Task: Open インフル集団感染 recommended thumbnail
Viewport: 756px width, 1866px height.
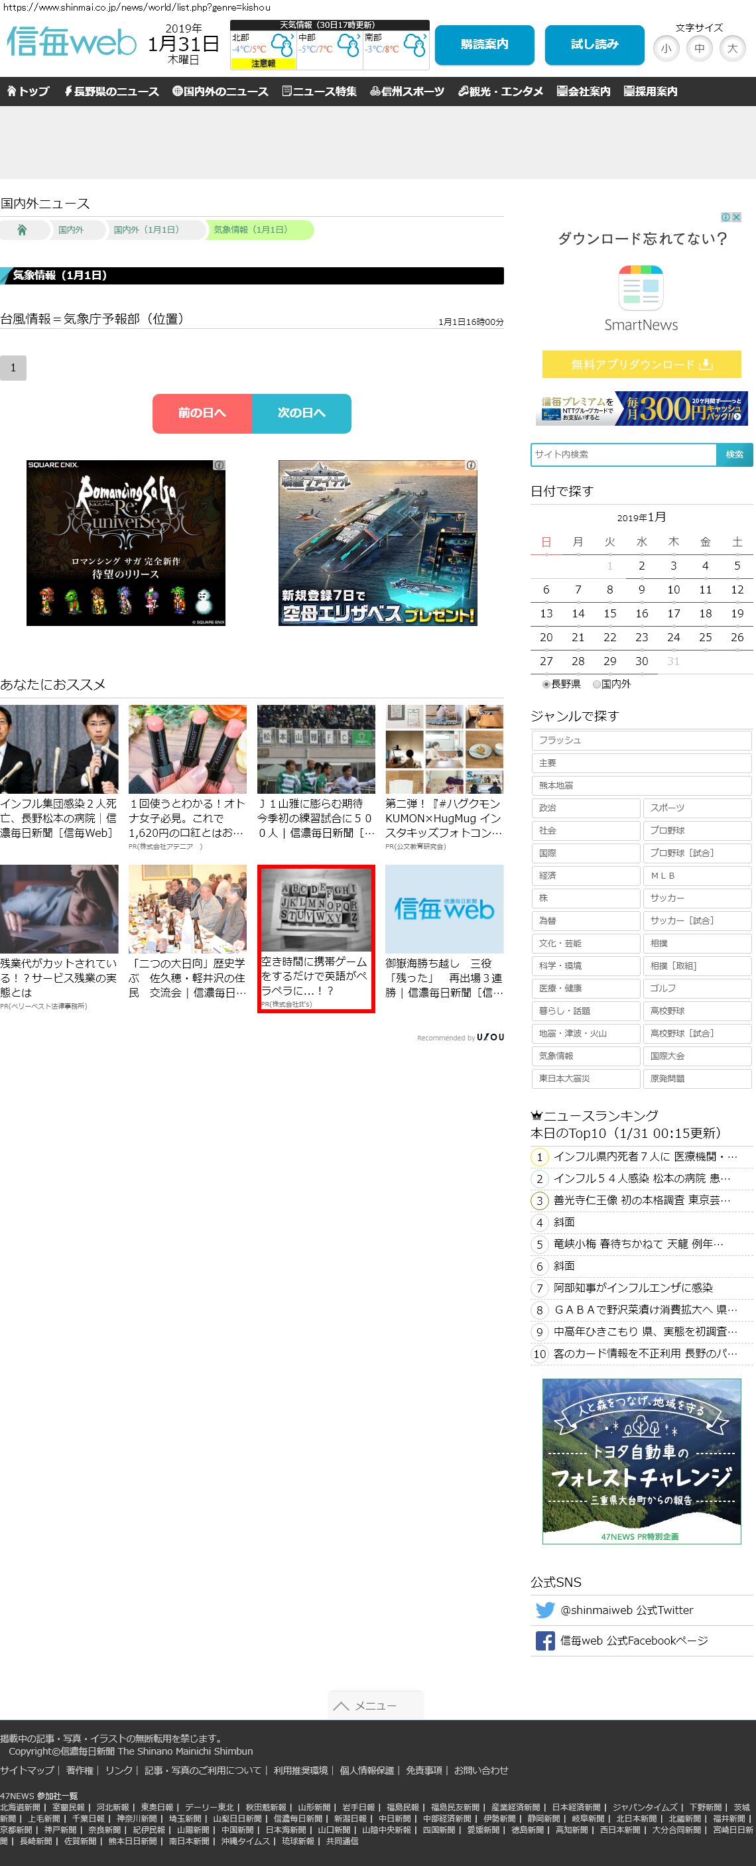Action: 58,749
